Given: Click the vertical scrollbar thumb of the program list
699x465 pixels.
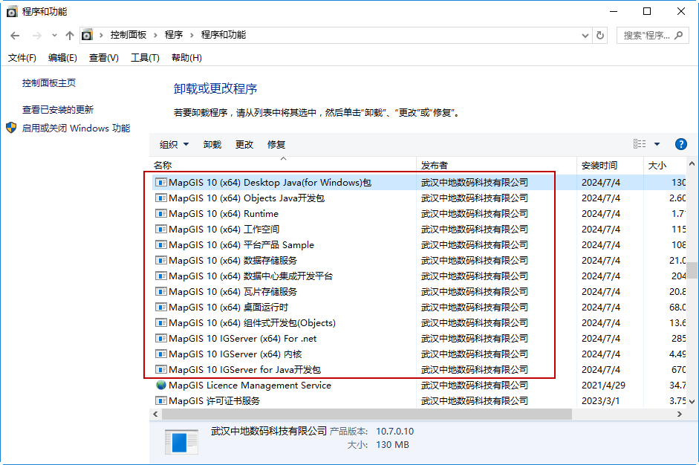Looking at the screenshot, I should click(x=692, y=270).
